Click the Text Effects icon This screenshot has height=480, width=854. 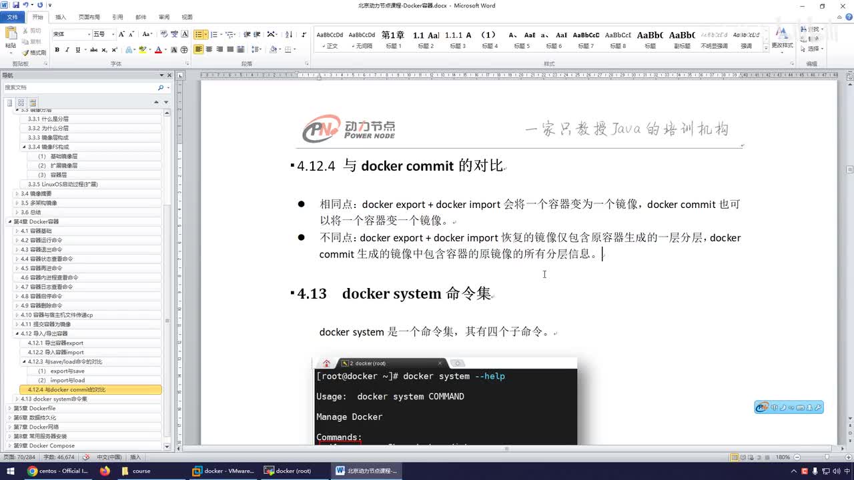[129, 49]
